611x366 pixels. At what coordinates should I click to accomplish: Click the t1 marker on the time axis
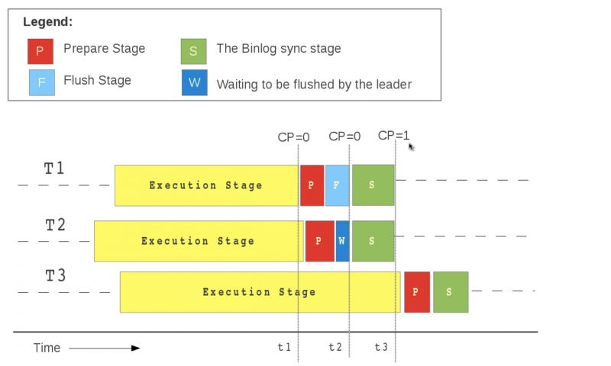pos(284,347)
